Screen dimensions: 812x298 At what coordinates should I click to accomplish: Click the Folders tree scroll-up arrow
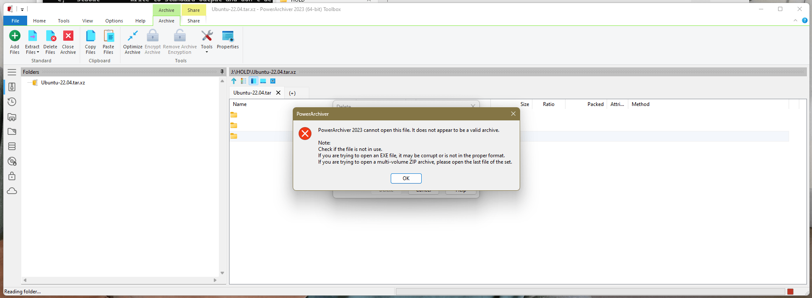pyautogui.click(x=222, y=81)
